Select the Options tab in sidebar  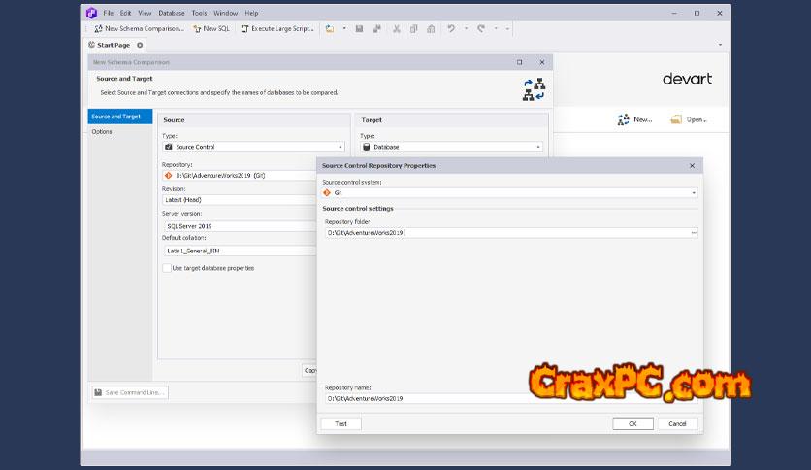click(x=102, y=131)
